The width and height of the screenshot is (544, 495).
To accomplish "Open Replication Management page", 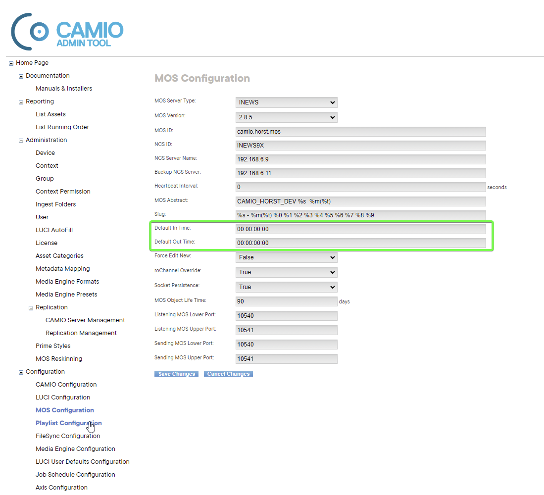I will 81,333.
